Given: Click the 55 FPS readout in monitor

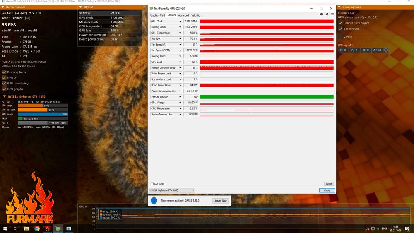Looking at the screenshot, I should tap(9, 25).
